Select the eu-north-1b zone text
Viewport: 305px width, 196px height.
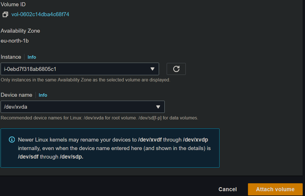pos(15,41)
